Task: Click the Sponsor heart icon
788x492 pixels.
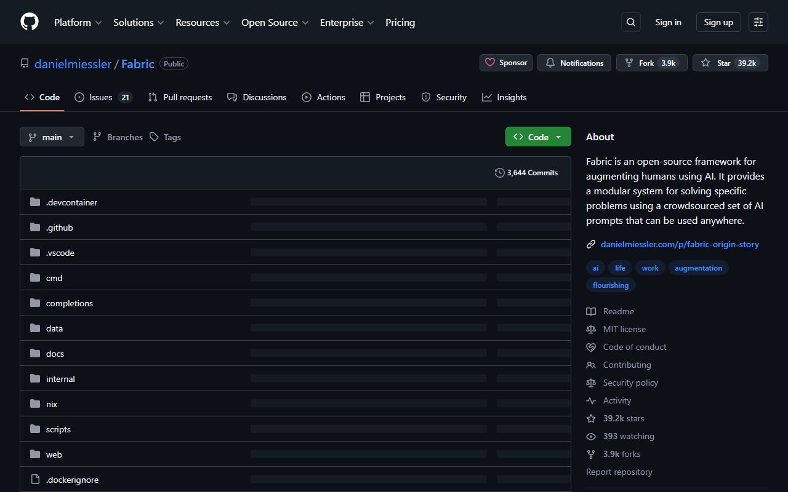Action: 489,62
